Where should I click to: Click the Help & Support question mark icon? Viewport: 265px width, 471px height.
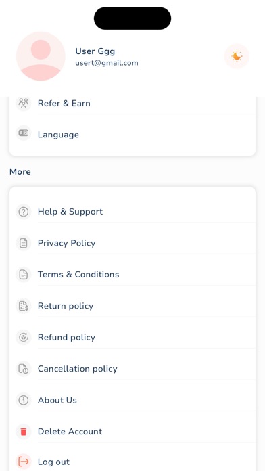(x=24, y=212)
